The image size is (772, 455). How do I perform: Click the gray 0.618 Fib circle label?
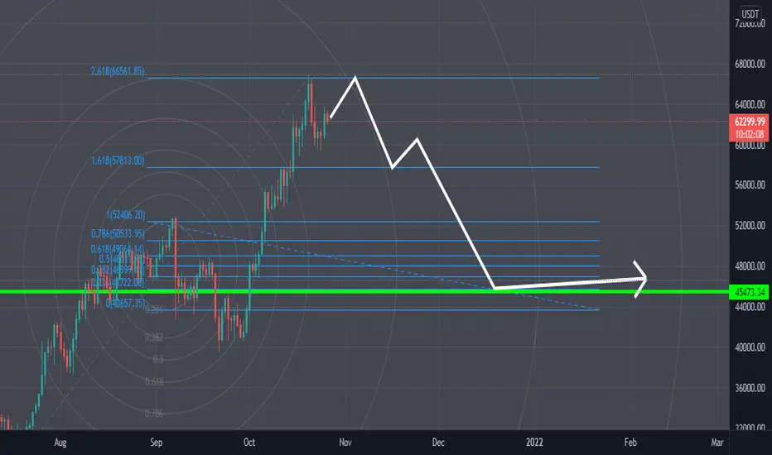pyautogui.click(x=154, y=381)
